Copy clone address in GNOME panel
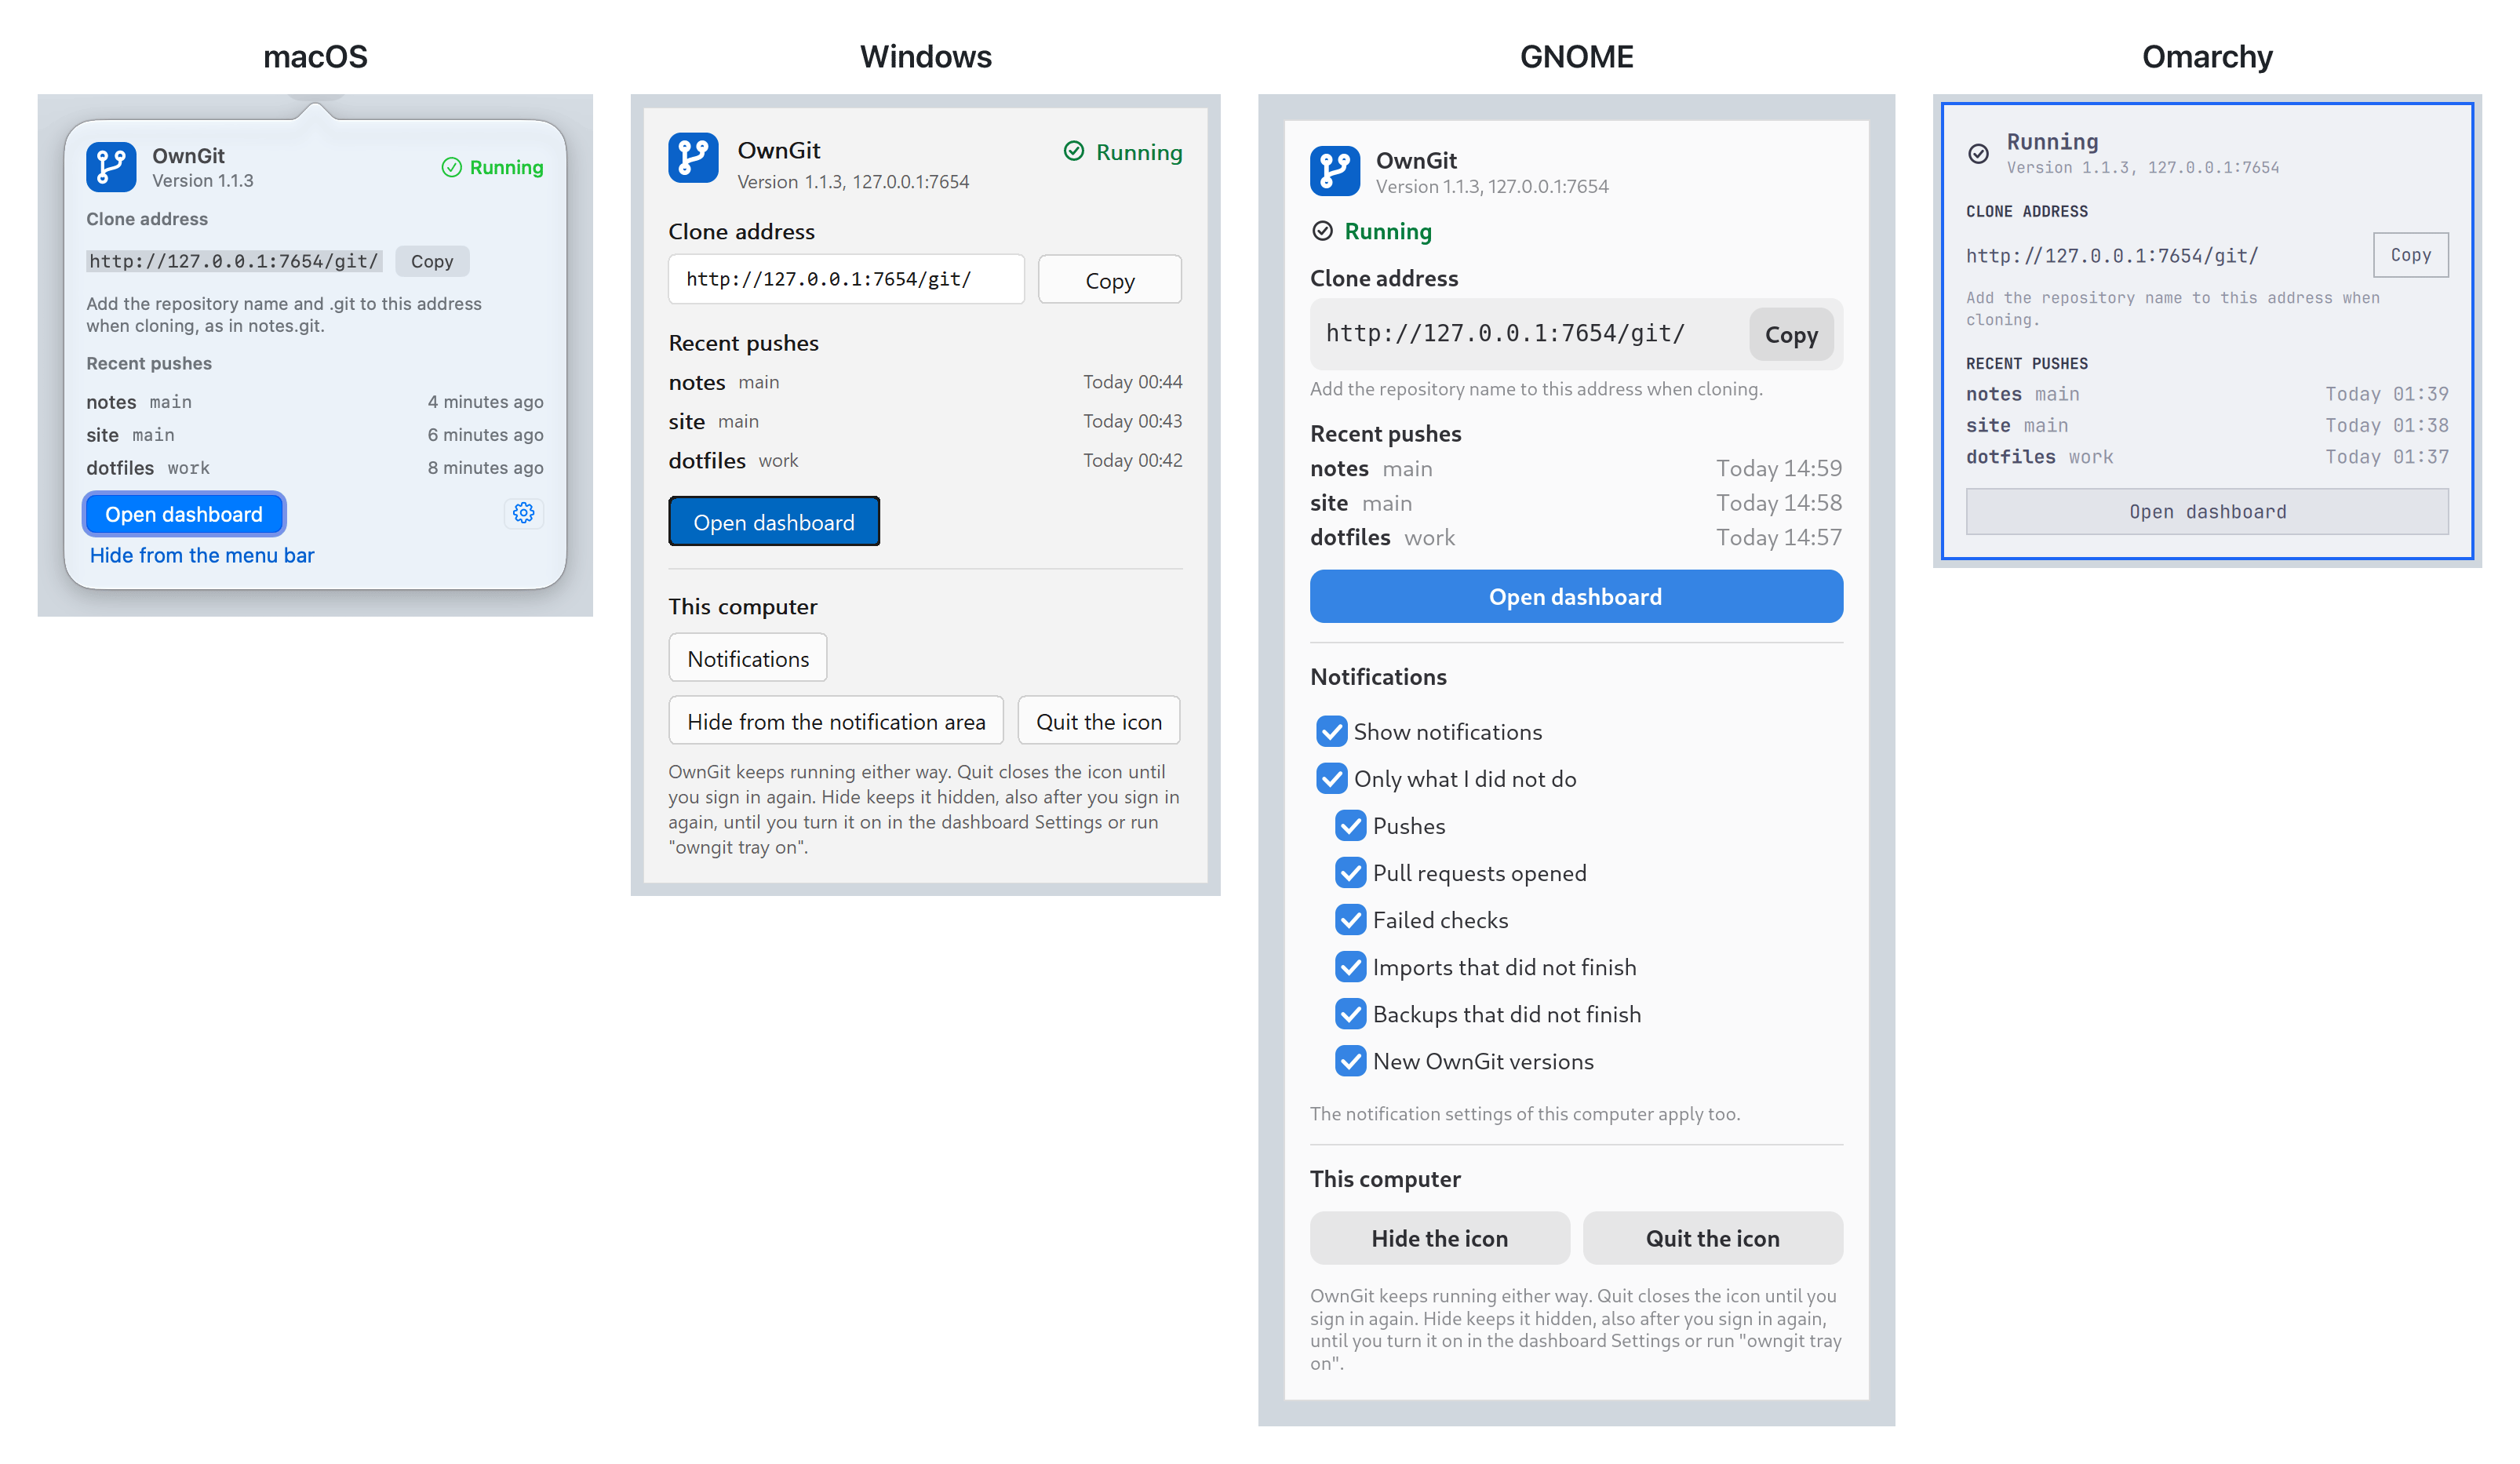 (1791, 335)
